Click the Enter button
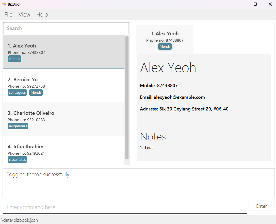The image size is (276, 224). coord(261,206)
